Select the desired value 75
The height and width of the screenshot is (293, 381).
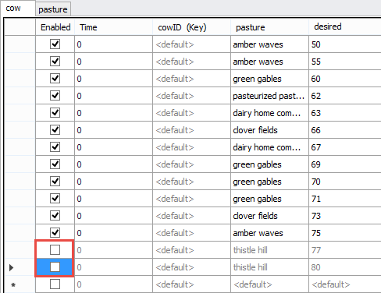pyautogui.click(x=316, y=233)
